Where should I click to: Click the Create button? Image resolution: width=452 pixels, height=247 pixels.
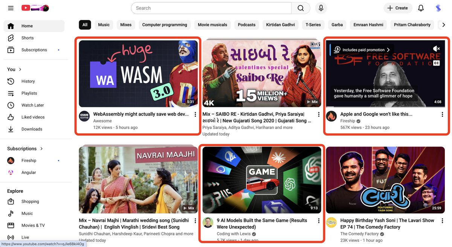tap(398, 8)
